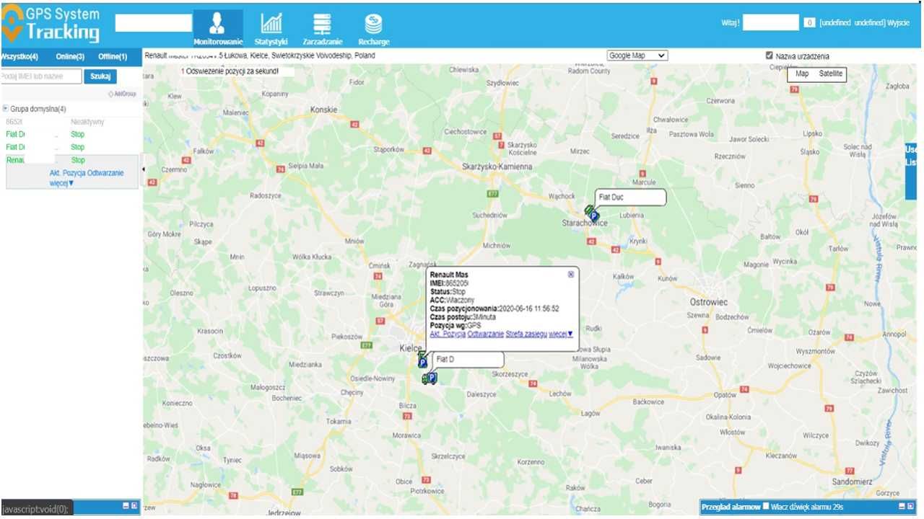Click the Przeglad alarmow title
This screenshot has width=924, height=519.
pos(731,507)
